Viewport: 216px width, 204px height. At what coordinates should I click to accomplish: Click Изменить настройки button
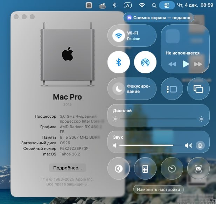(x=159, y=189)
